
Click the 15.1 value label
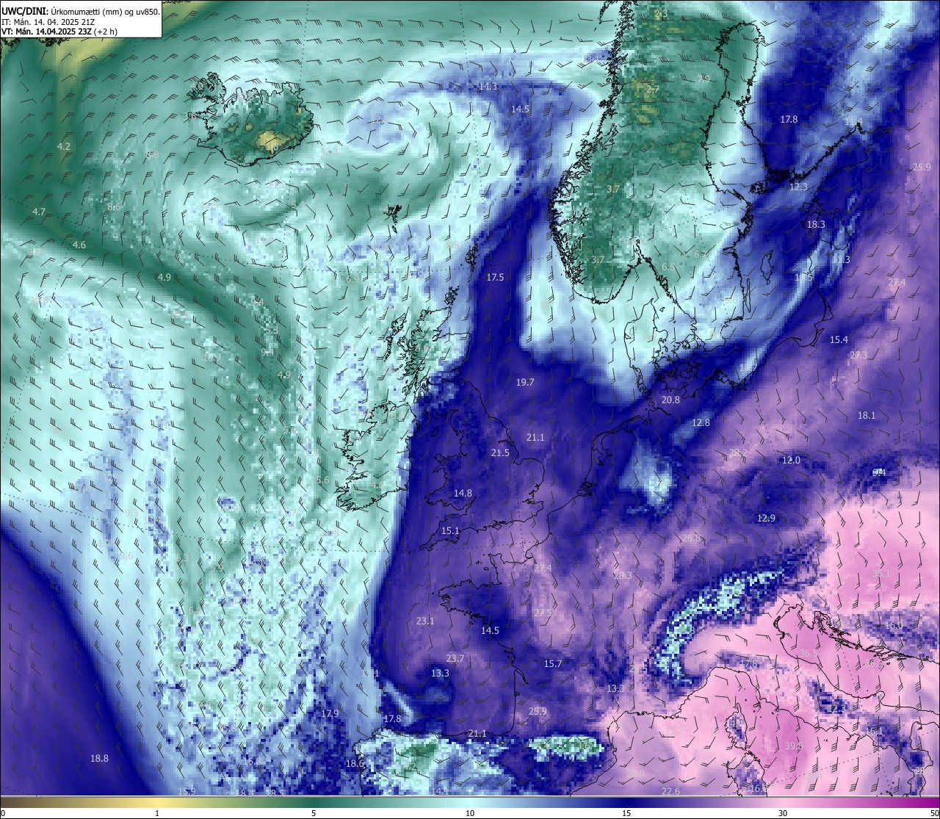click(450, 531)
